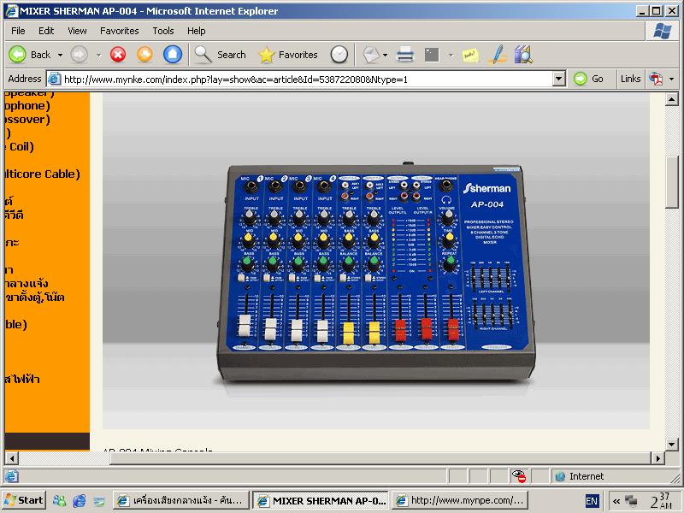Launch Internet Explorer from quick launch
The image size is (684, 513).
tap(79, 501)
